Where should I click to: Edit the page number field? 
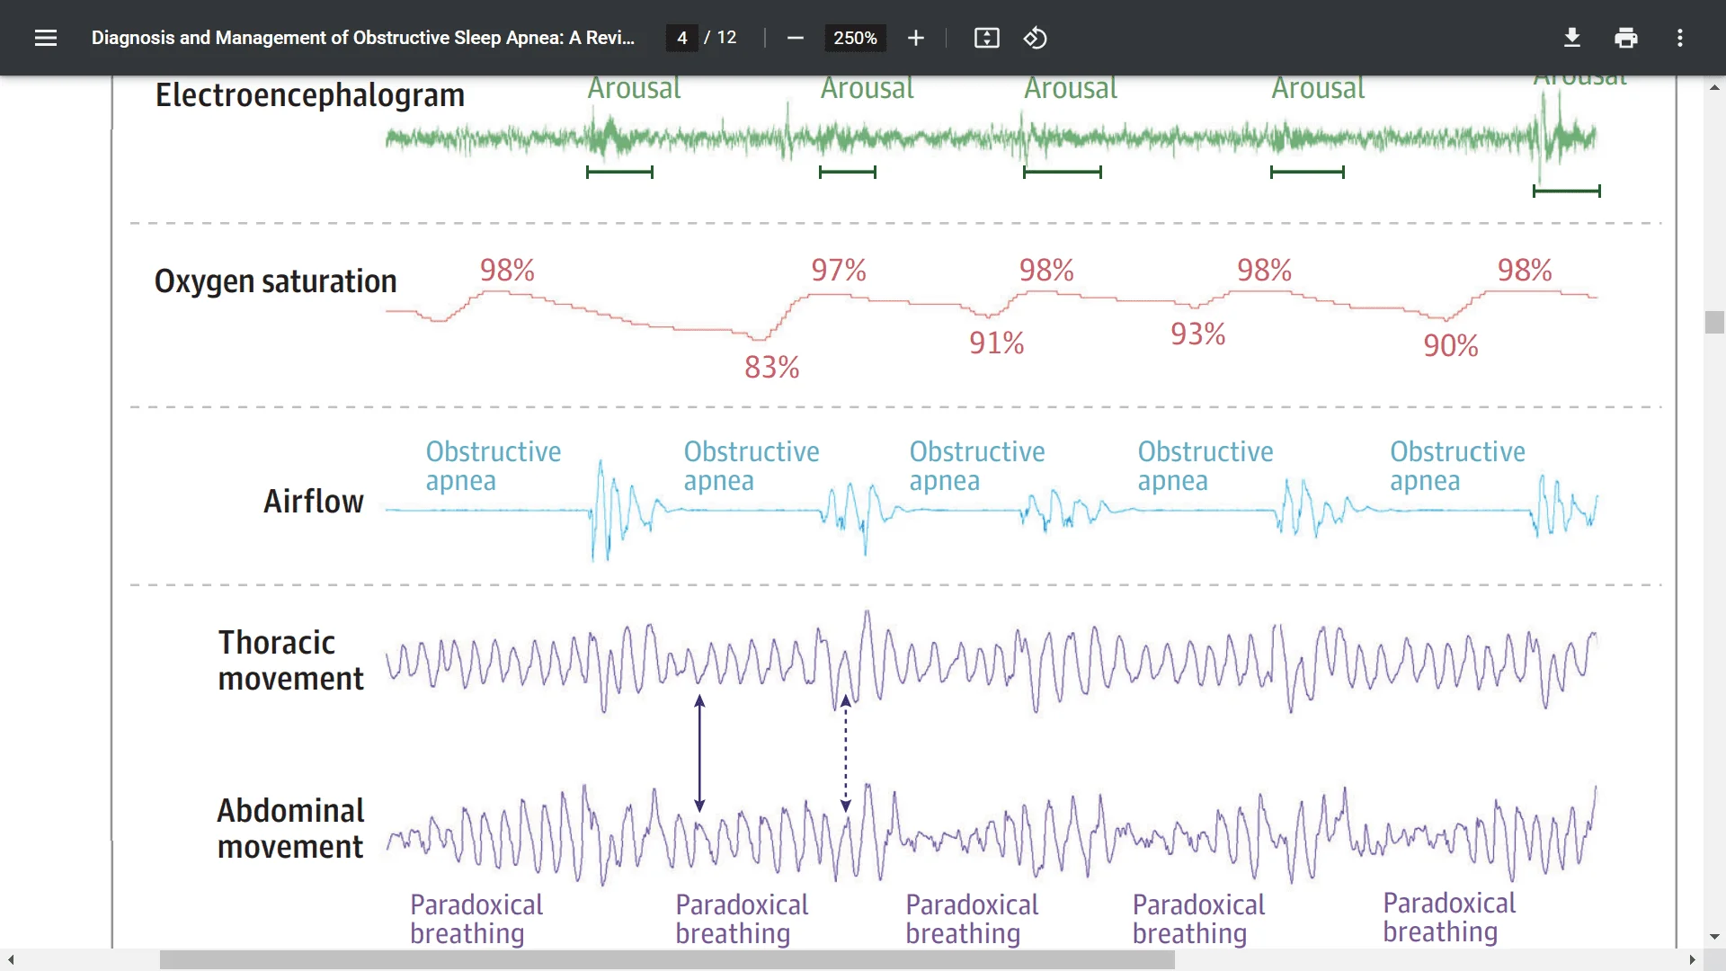pos(682,38)
